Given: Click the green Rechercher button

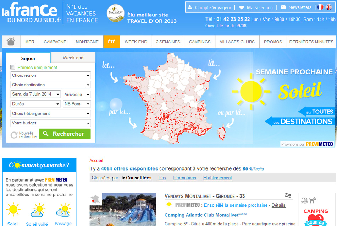Looking at the screenshot, I should tap(65, 134).
